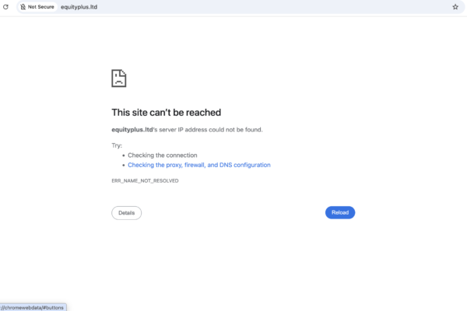Click 'server IP address could not be found' text
Screen dimensions: 467x311
click(211, 130)
